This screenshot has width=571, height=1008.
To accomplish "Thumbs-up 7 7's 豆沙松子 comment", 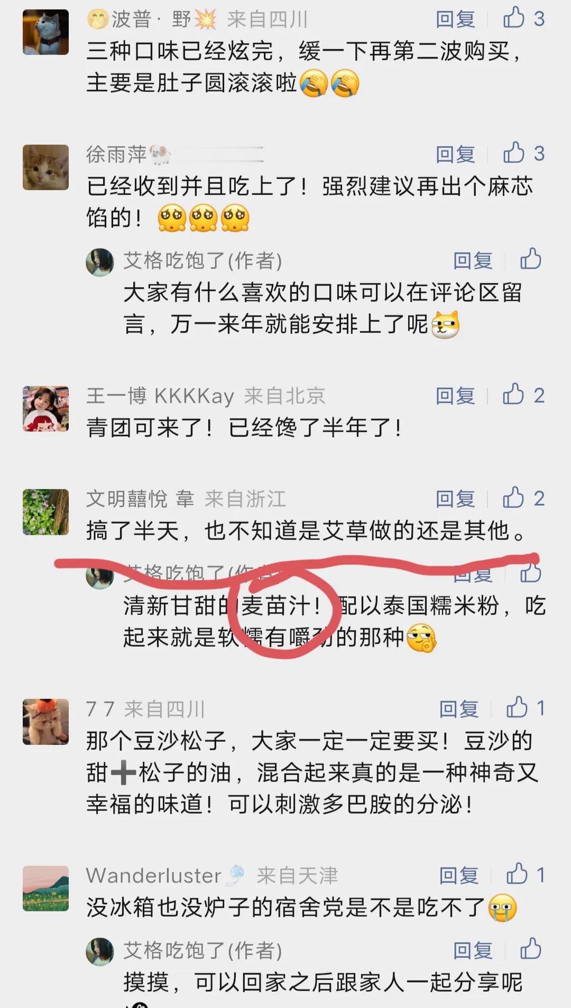I will coord(526,708).
